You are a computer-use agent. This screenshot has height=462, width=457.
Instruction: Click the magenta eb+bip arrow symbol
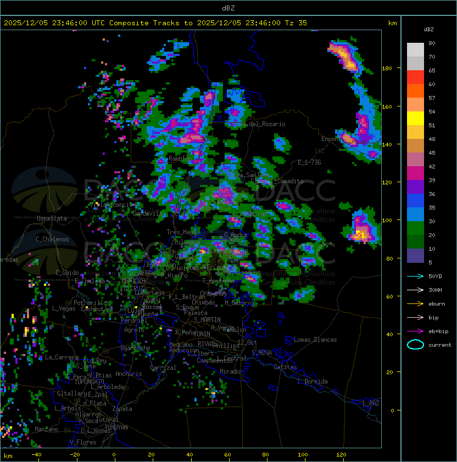pos(415,331)
